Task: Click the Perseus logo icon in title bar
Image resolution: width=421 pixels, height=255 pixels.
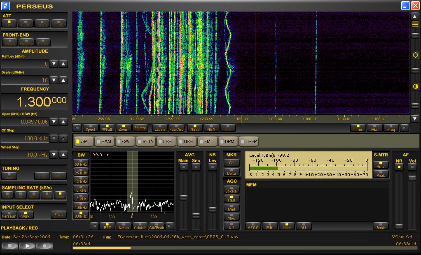Action: (x=5, y=6)
